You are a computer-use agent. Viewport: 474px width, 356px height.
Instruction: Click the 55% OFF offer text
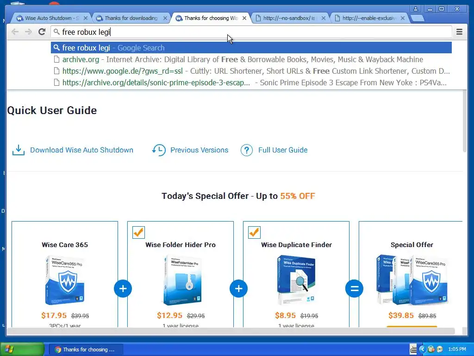click(x=298, y=196)
